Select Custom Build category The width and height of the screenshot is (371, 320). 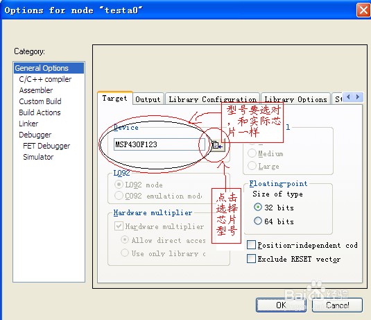point(40,101)
